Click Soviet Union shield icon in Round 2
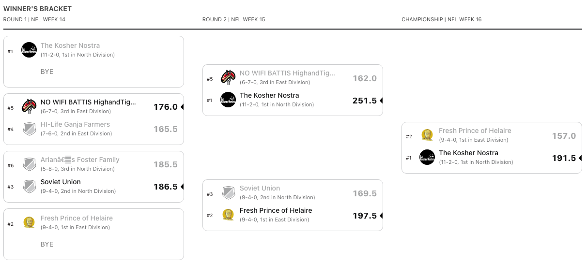Viewport: 587px width, 264px height. (228, 192)
